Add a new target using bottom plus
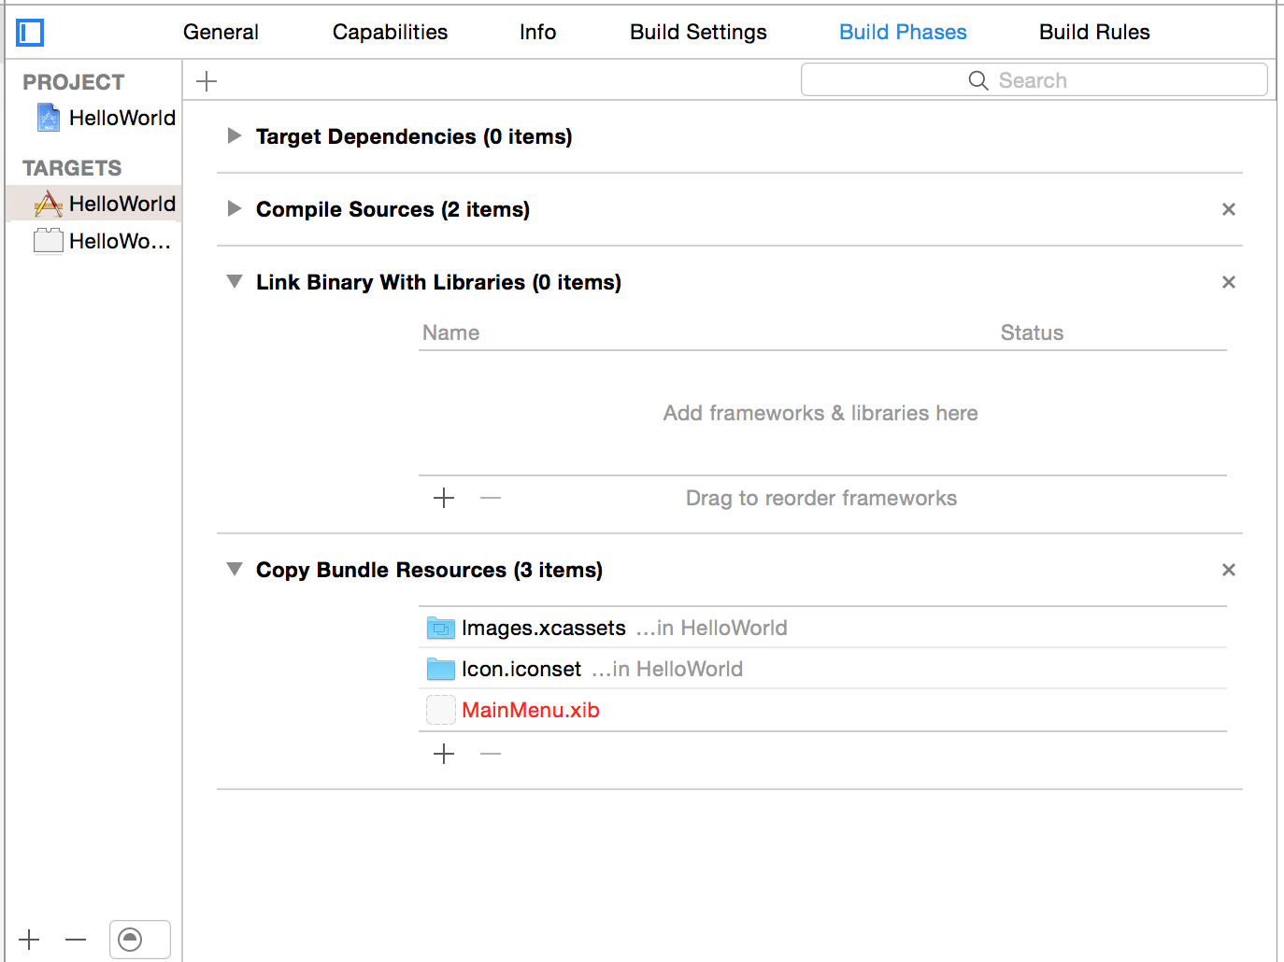Image resolution: width=1284 pixels, height=962 pixels. click(x=30, y=940)
